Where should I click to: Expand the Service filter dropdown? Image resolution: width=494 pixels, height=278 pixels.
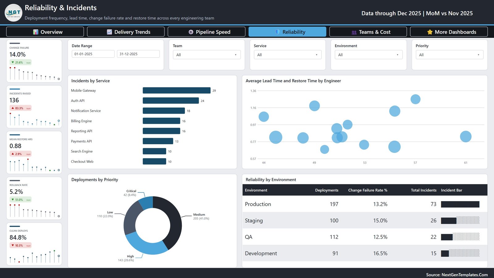pyautogui.click(x=287, y=55)
